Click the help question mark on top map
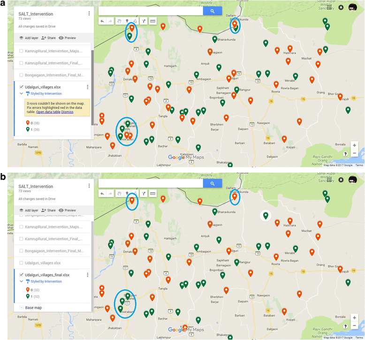The height and width of the screenshot is (340, 365). pyautogui.click(x=345, y=153)
